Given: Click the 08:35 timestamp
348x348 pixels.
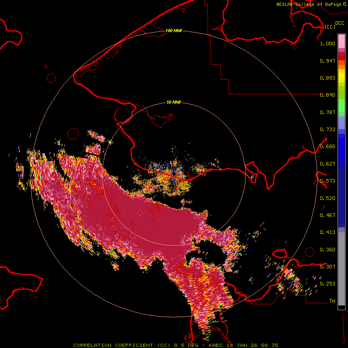Looking at the screenshot, I should 269,345.
